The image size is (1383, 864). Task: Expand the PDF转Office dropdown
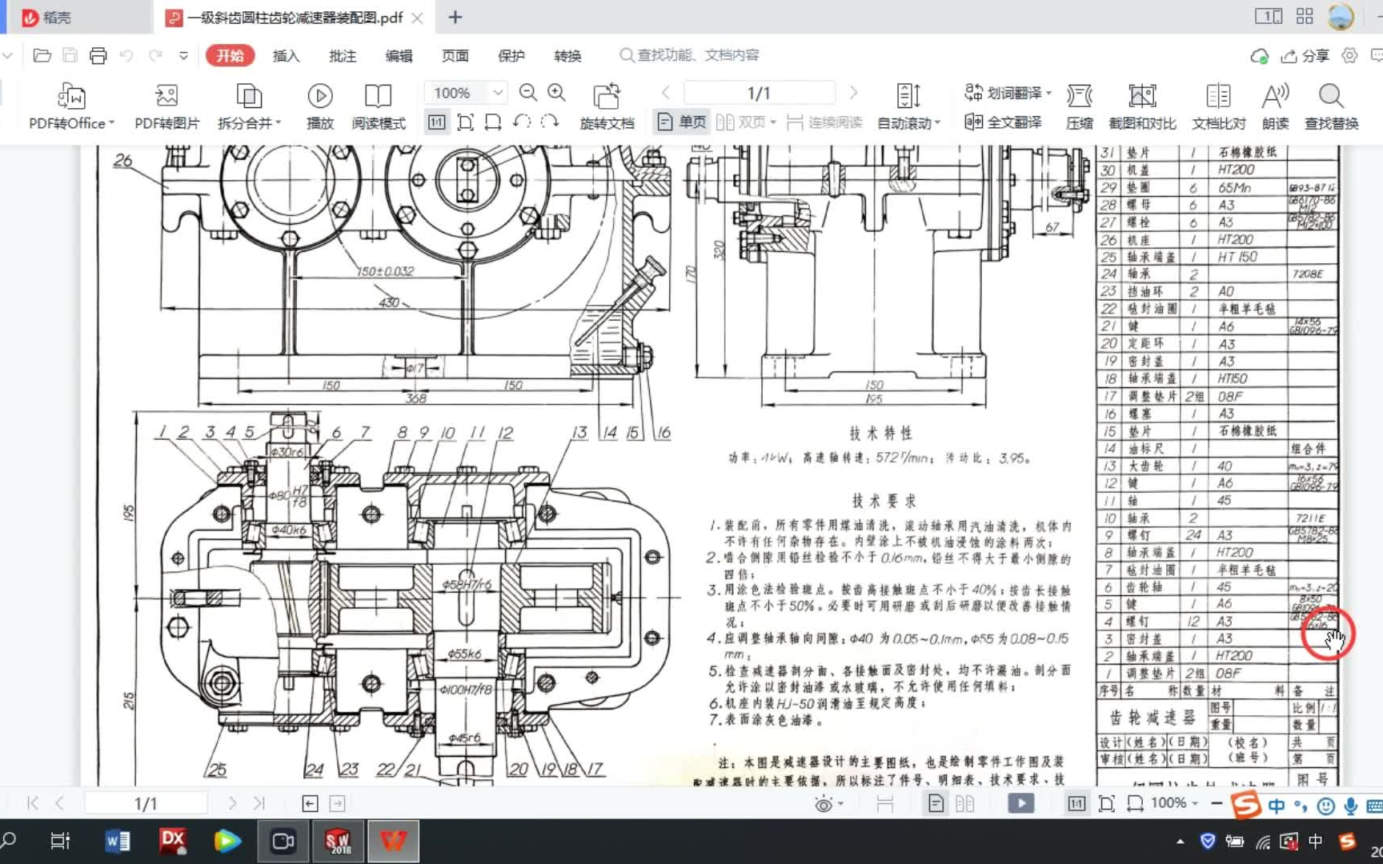[70, 106]
